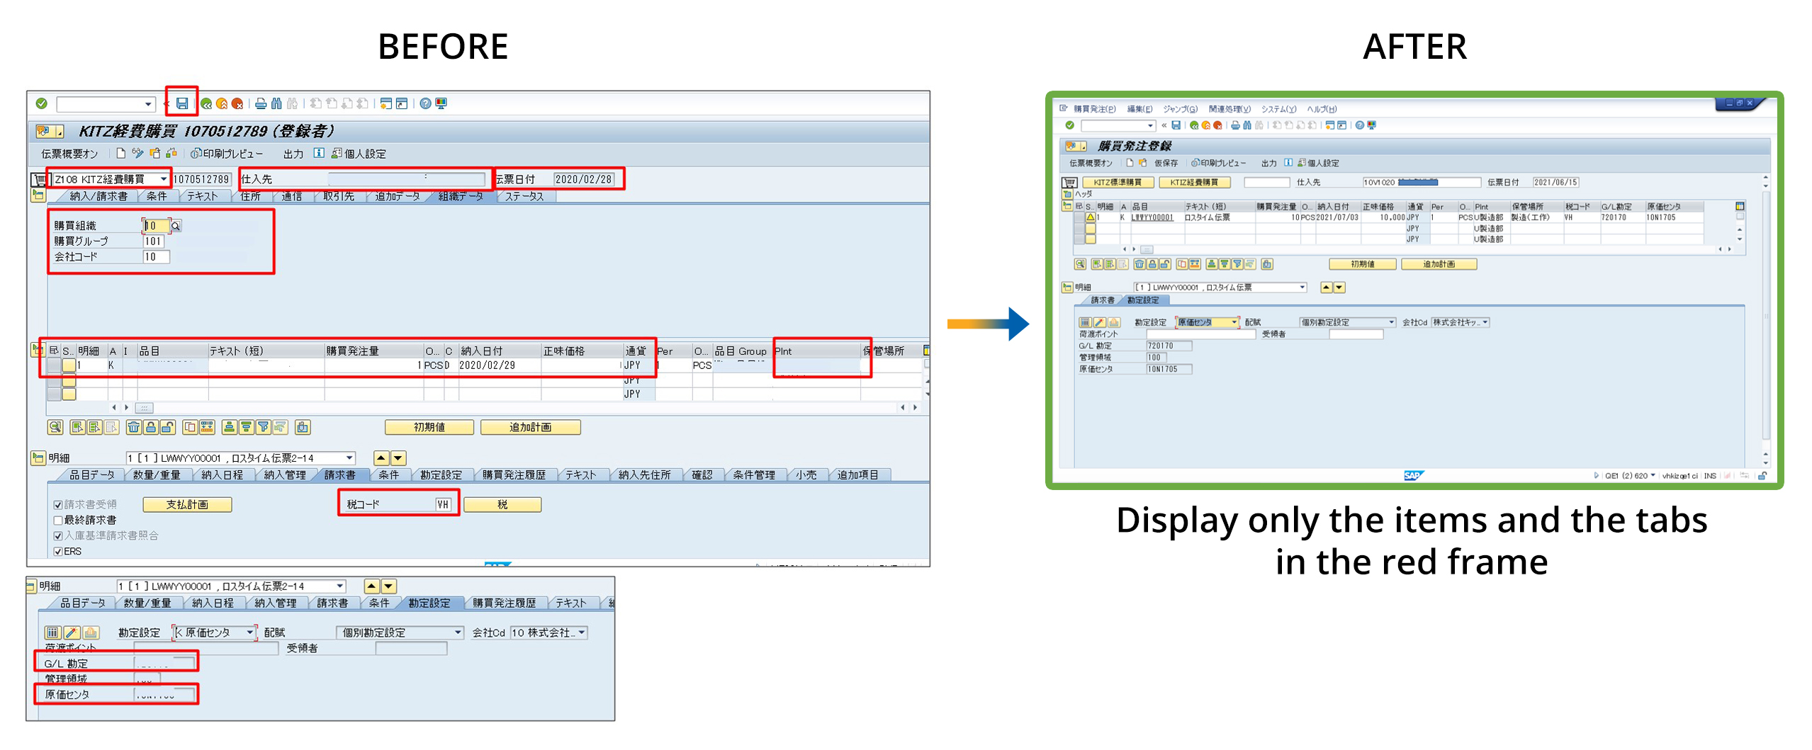This screenshot has width=1812, height=750.
Task: Click the 支払計画 button
Action: tap(187, 505)
